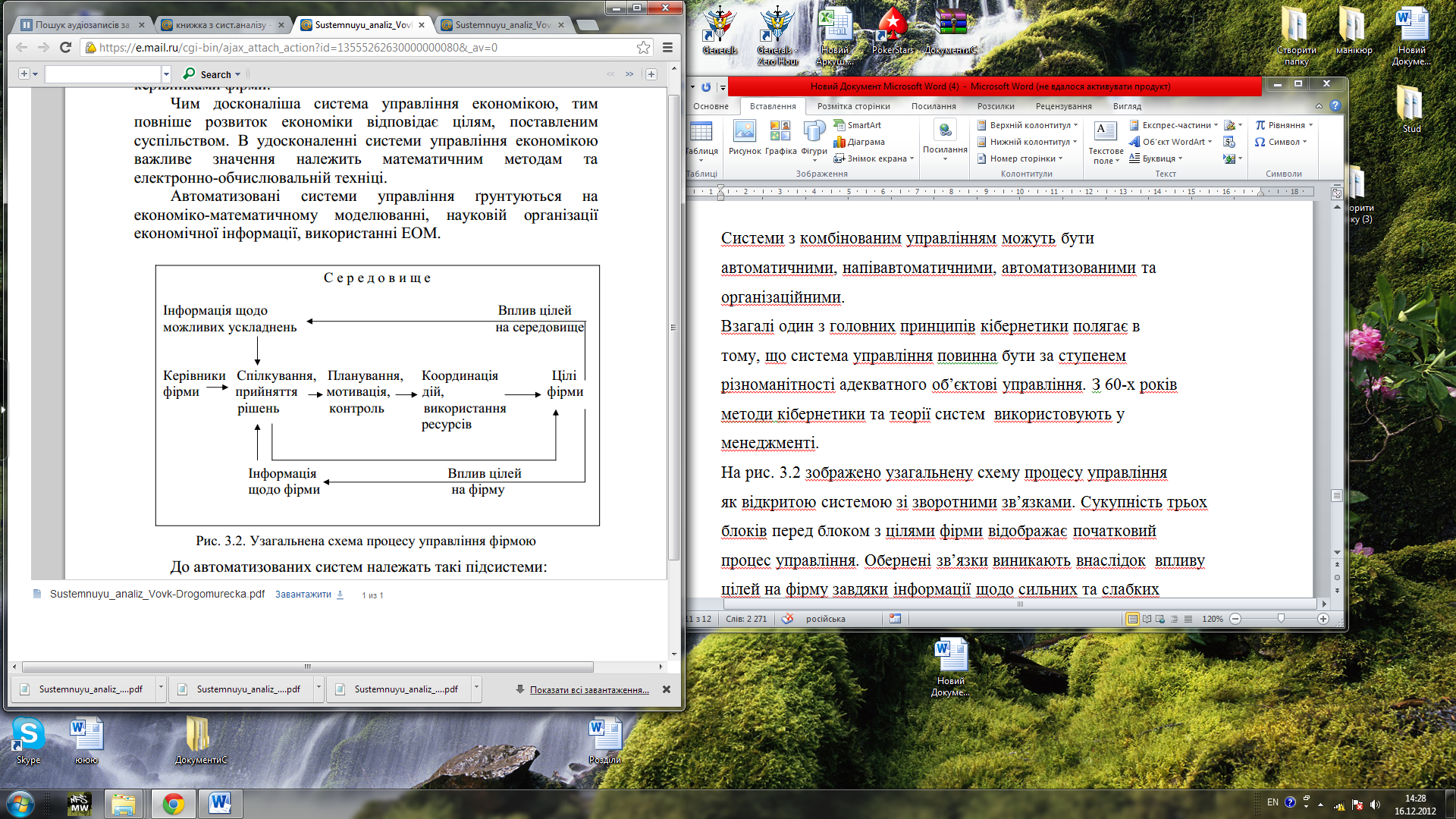Open Word help question mark icon
Viewport: 1456px width, 819px height.
point(1335,106)
